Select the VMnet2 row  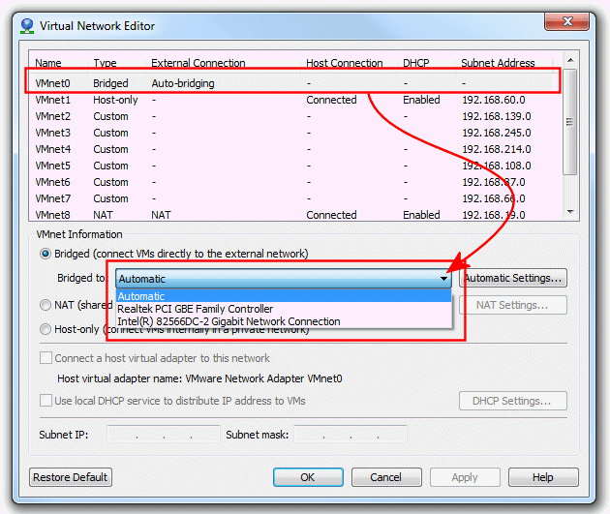(294, 116)
